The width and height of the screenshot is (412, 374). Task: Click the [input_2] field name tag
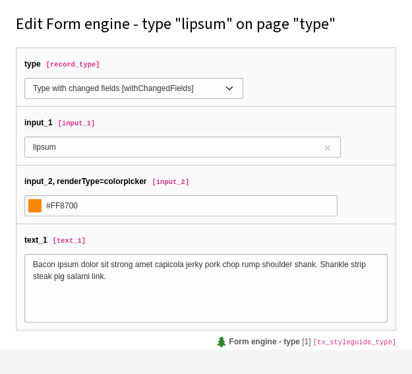click(x=171, y=182)
